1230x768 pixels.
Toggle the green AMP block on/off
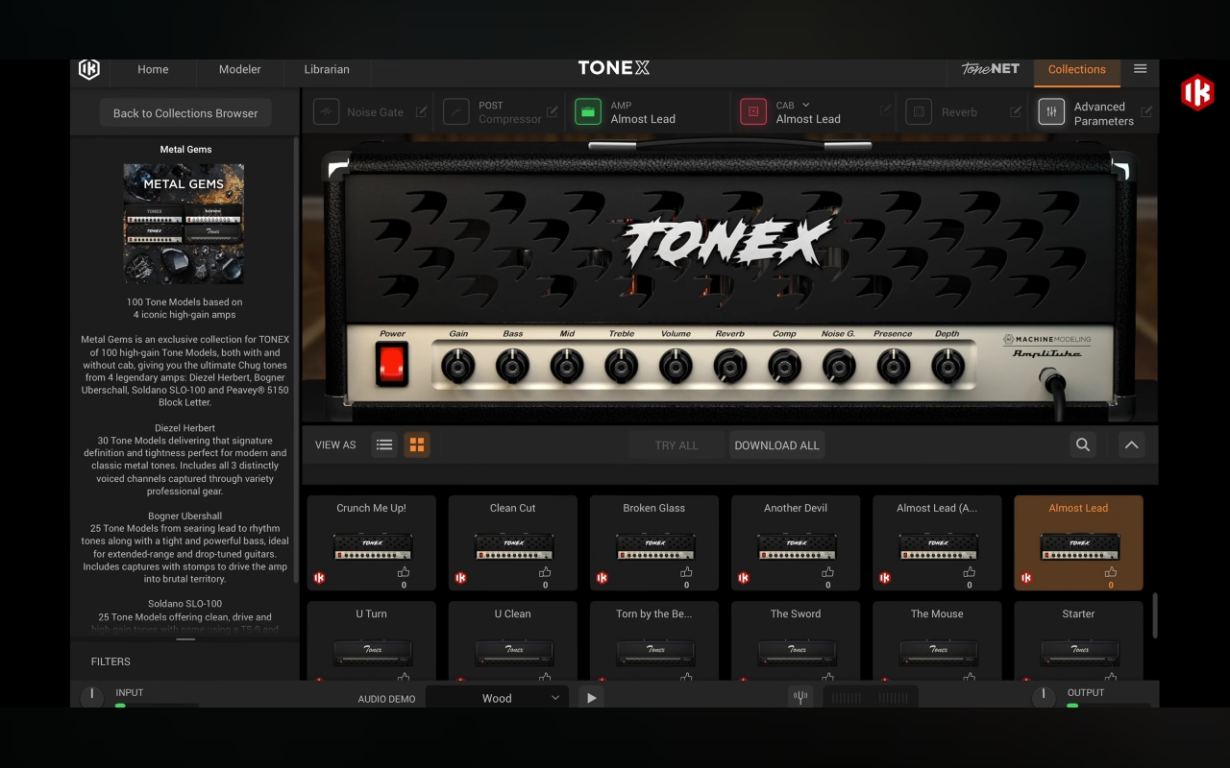tap(588, 112)
